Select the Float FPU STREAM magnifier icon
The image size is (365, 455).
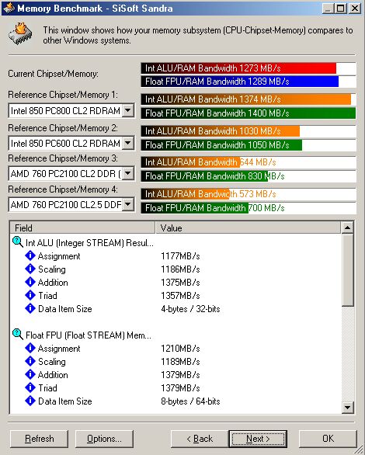18,335
